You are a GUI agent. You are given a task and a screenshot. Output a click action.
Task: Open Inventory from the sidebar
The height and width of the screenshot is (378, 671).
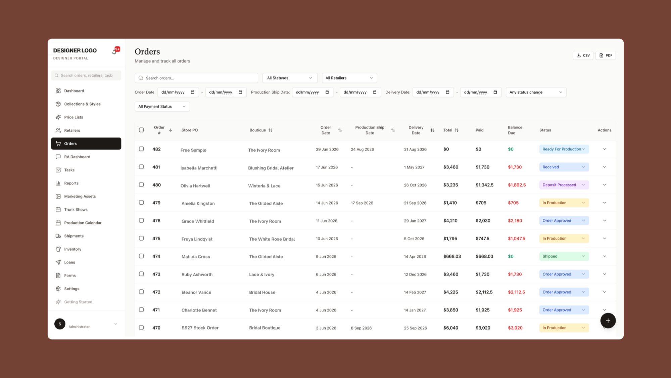click(86, 249)
